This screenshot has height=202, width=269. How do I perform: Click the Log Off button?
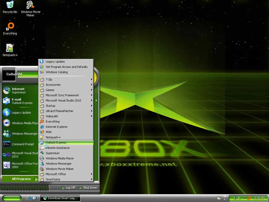click(68, 188)
